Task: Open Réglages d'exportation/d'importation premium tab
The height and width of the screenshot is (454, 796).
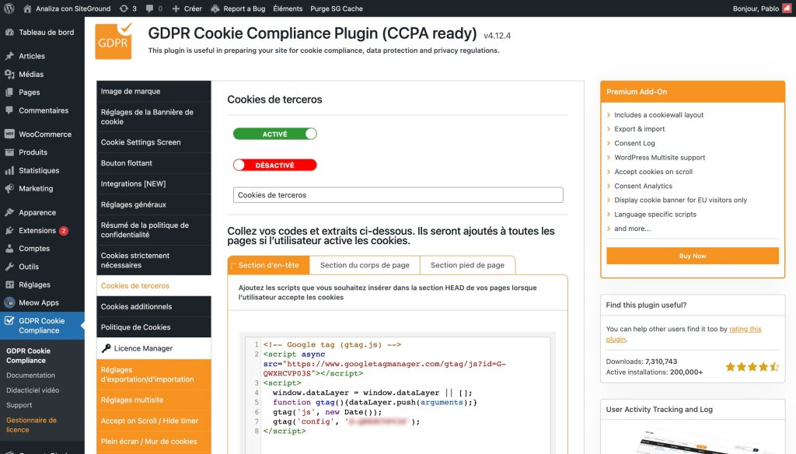Action: 154,374
